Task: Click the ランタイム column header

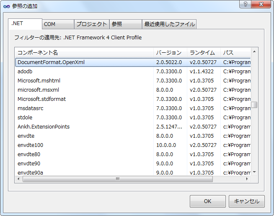Action: tap(203, 53)
